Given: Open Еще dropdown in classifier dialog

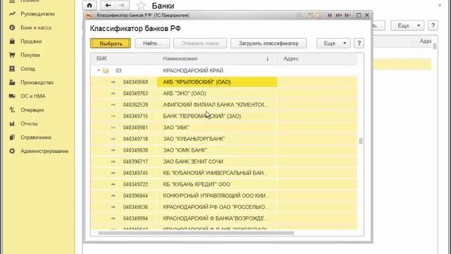Looking at the screenshot, I should (x=333, y=43).
